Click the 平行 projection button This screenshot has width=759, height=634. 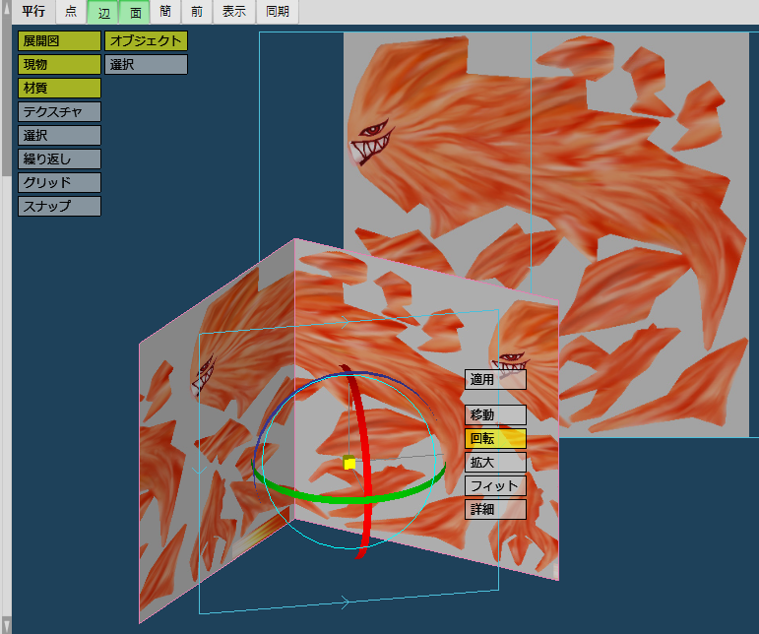[x=33, y=11]
